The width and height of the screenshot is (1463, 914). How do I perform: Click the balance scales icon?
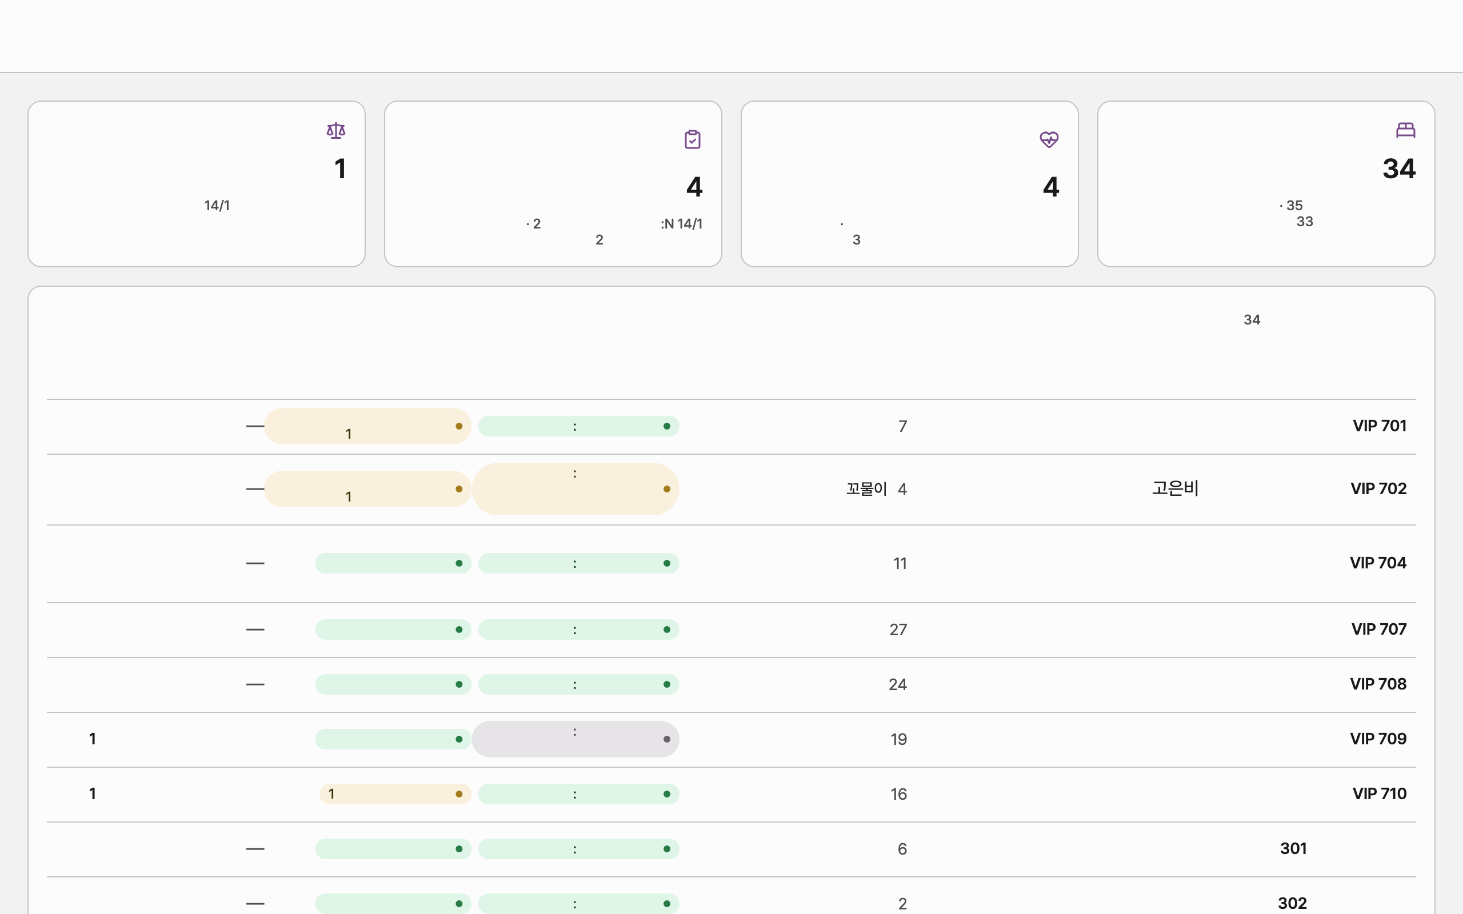336,131
